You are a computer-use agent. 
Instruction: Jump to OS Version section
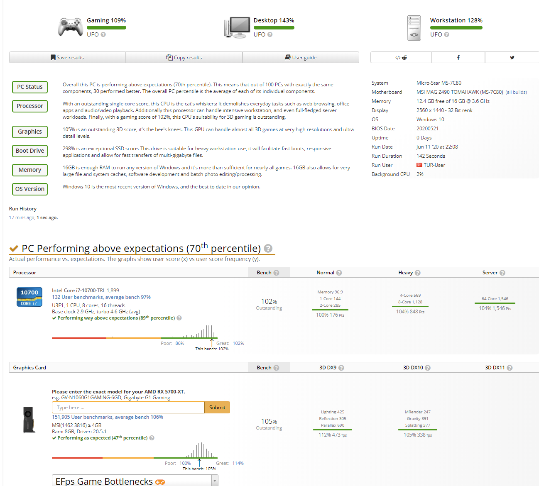[30, 189]
